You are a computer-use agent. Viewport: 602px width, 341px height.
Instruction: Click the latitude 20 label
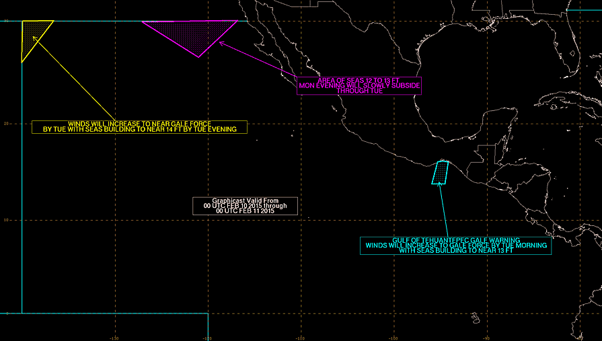pos(6,124)
